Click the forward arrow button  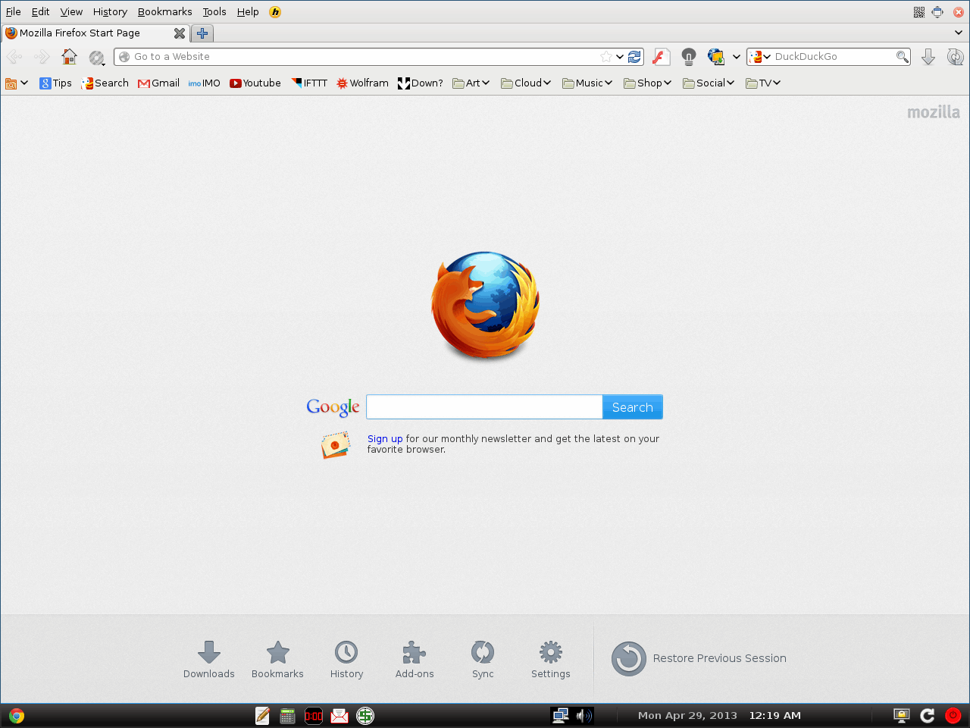tap(42, 57)
